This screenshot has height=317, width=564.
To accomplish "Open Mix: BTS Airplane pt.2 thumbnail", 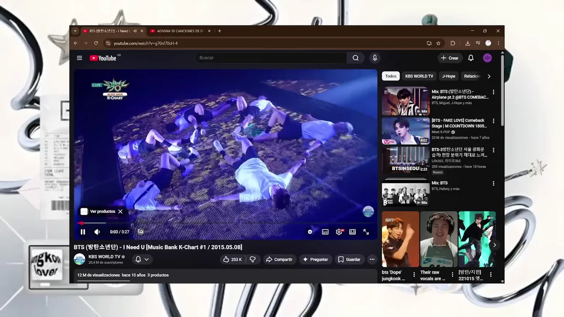I will coord(405,102).
